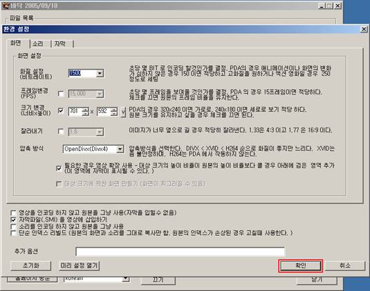This screenshot has height=291, width=370.
Task: Enable the 잘라내기 crop checkbox
Action: pyautogui.click(x=61, y=131)
